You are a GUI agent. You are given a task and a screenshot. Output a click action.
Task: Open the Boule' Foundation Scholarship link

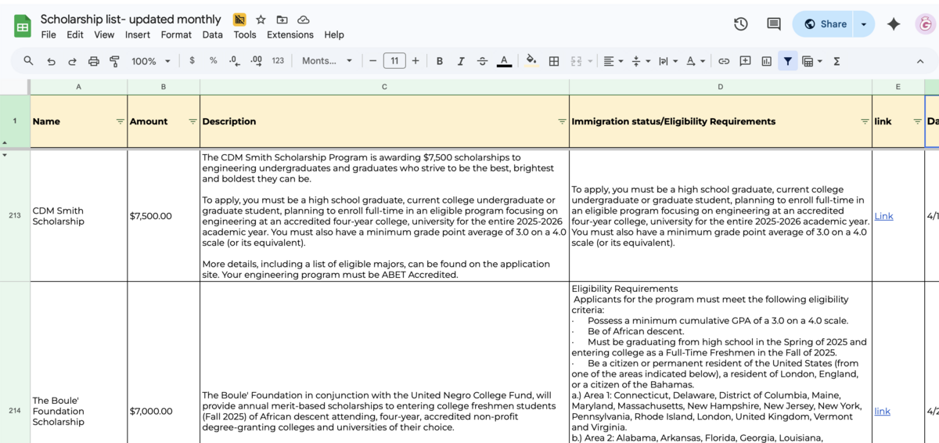tap(883, 411)
